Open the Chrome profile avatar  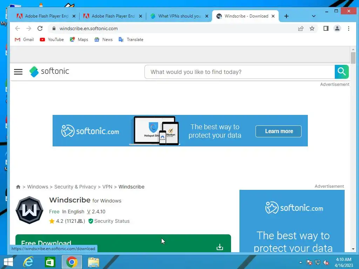pyautogui.click(x=337, y=28)
